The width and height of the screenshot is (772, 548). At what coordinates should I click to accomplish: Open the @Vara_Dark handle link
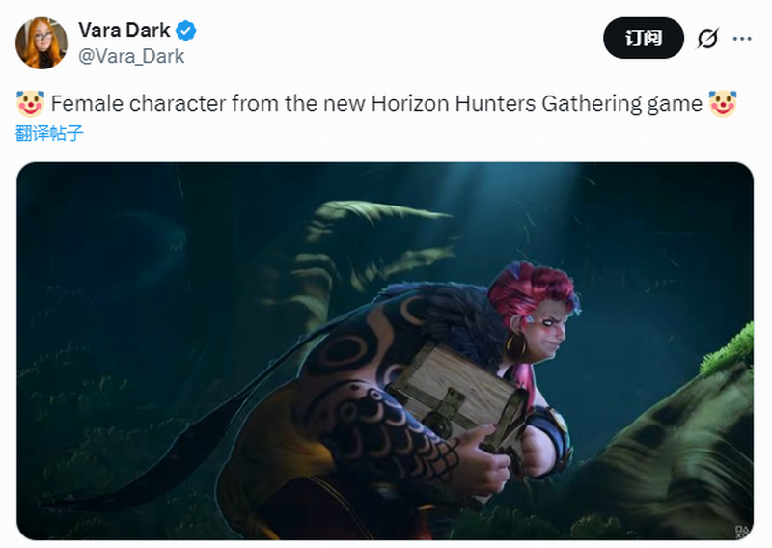pos(131,56)
